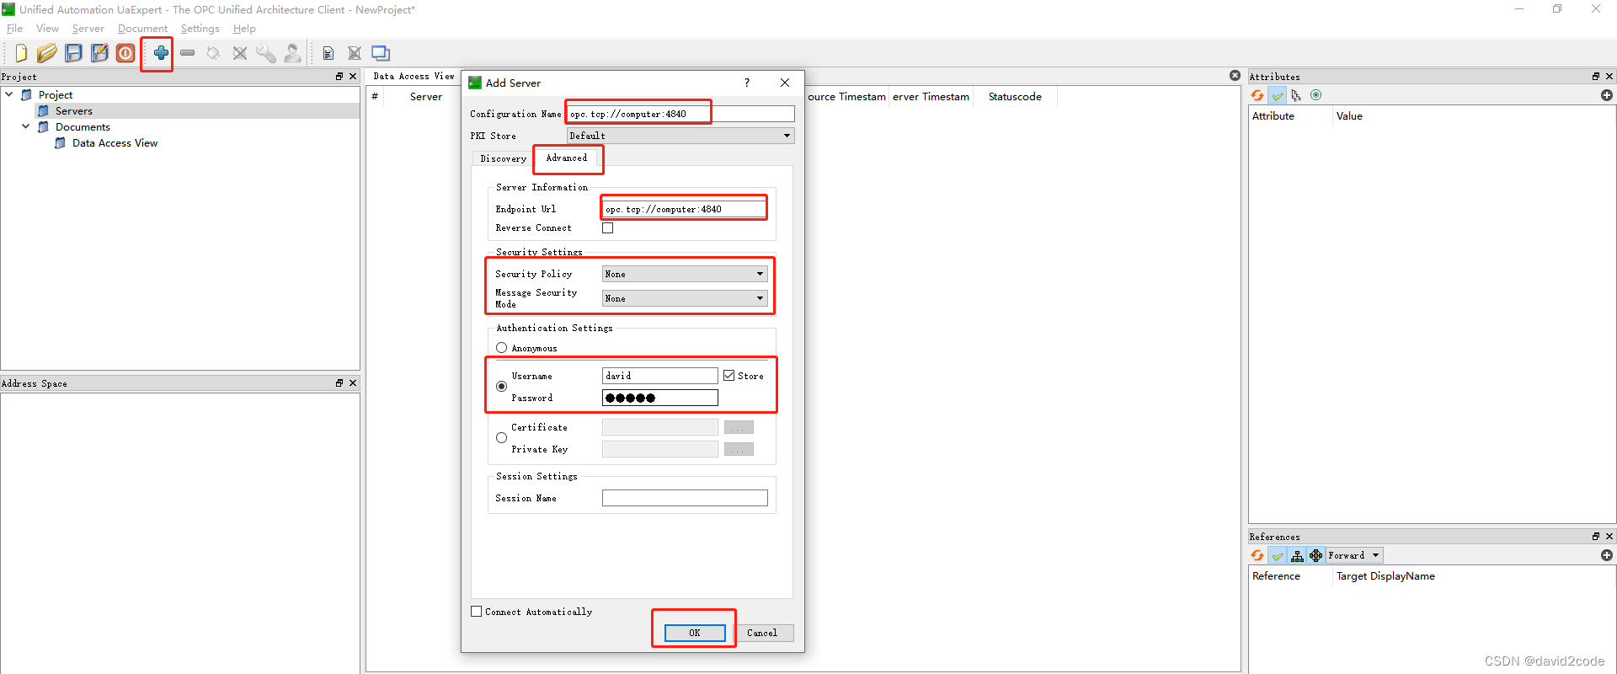Click the orange refresh icon in References panel
The height and width of the screenshot is (674, 1617).
point(1257,555)
